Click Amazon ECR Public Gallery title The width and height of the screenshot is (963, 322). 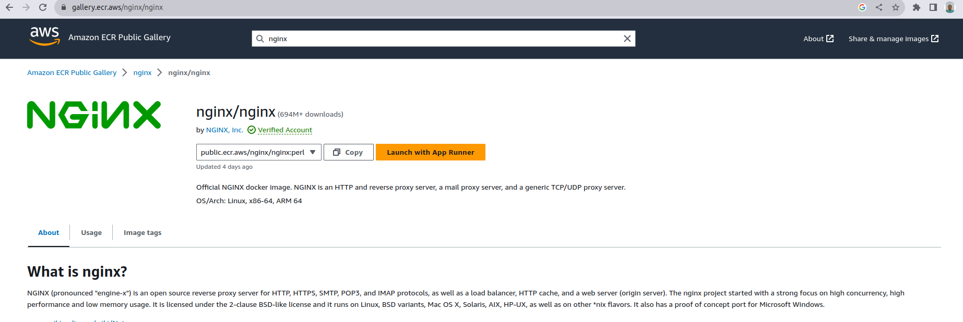point(120,37)
